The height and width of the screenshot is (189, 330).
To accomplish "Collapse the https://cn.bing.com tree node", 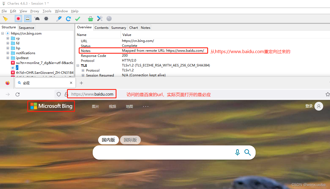I will pyautogui.click(x=2, y=33).
